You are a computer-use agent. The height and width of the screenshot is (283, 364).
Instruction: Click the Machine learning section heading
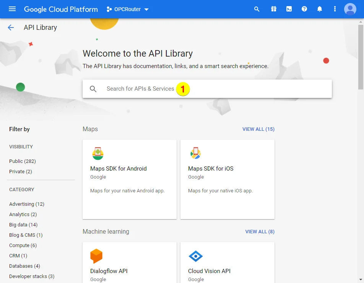(106, 232)
